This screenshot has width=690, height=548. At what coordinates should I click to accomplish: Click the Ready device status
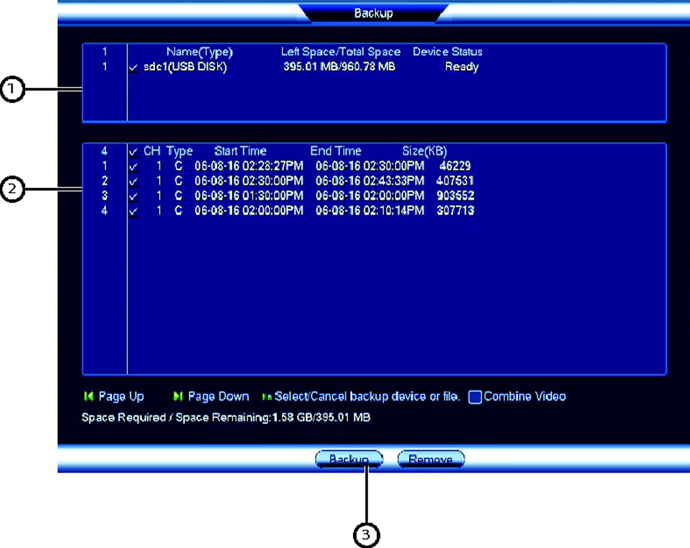462,67
